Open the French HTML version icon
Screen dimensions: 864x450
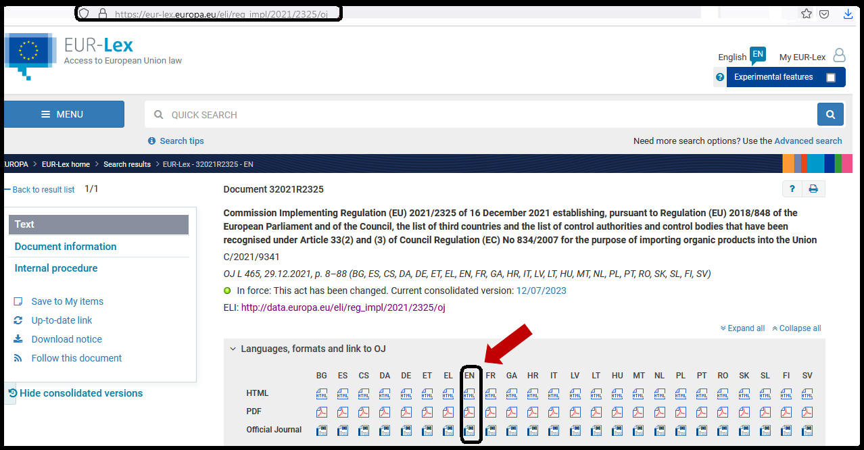[491, 394]
